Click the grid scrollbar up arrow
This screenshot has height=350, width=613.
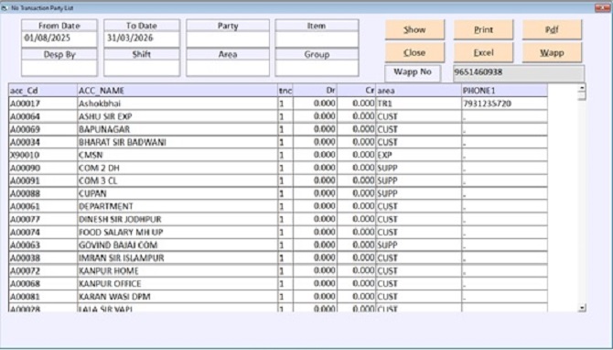pos(582,88)
